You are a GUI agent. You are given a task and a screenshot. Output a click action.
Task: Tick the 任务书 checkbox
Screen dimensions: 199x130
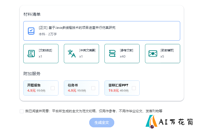pyautogui.click(x=93, y=88)
